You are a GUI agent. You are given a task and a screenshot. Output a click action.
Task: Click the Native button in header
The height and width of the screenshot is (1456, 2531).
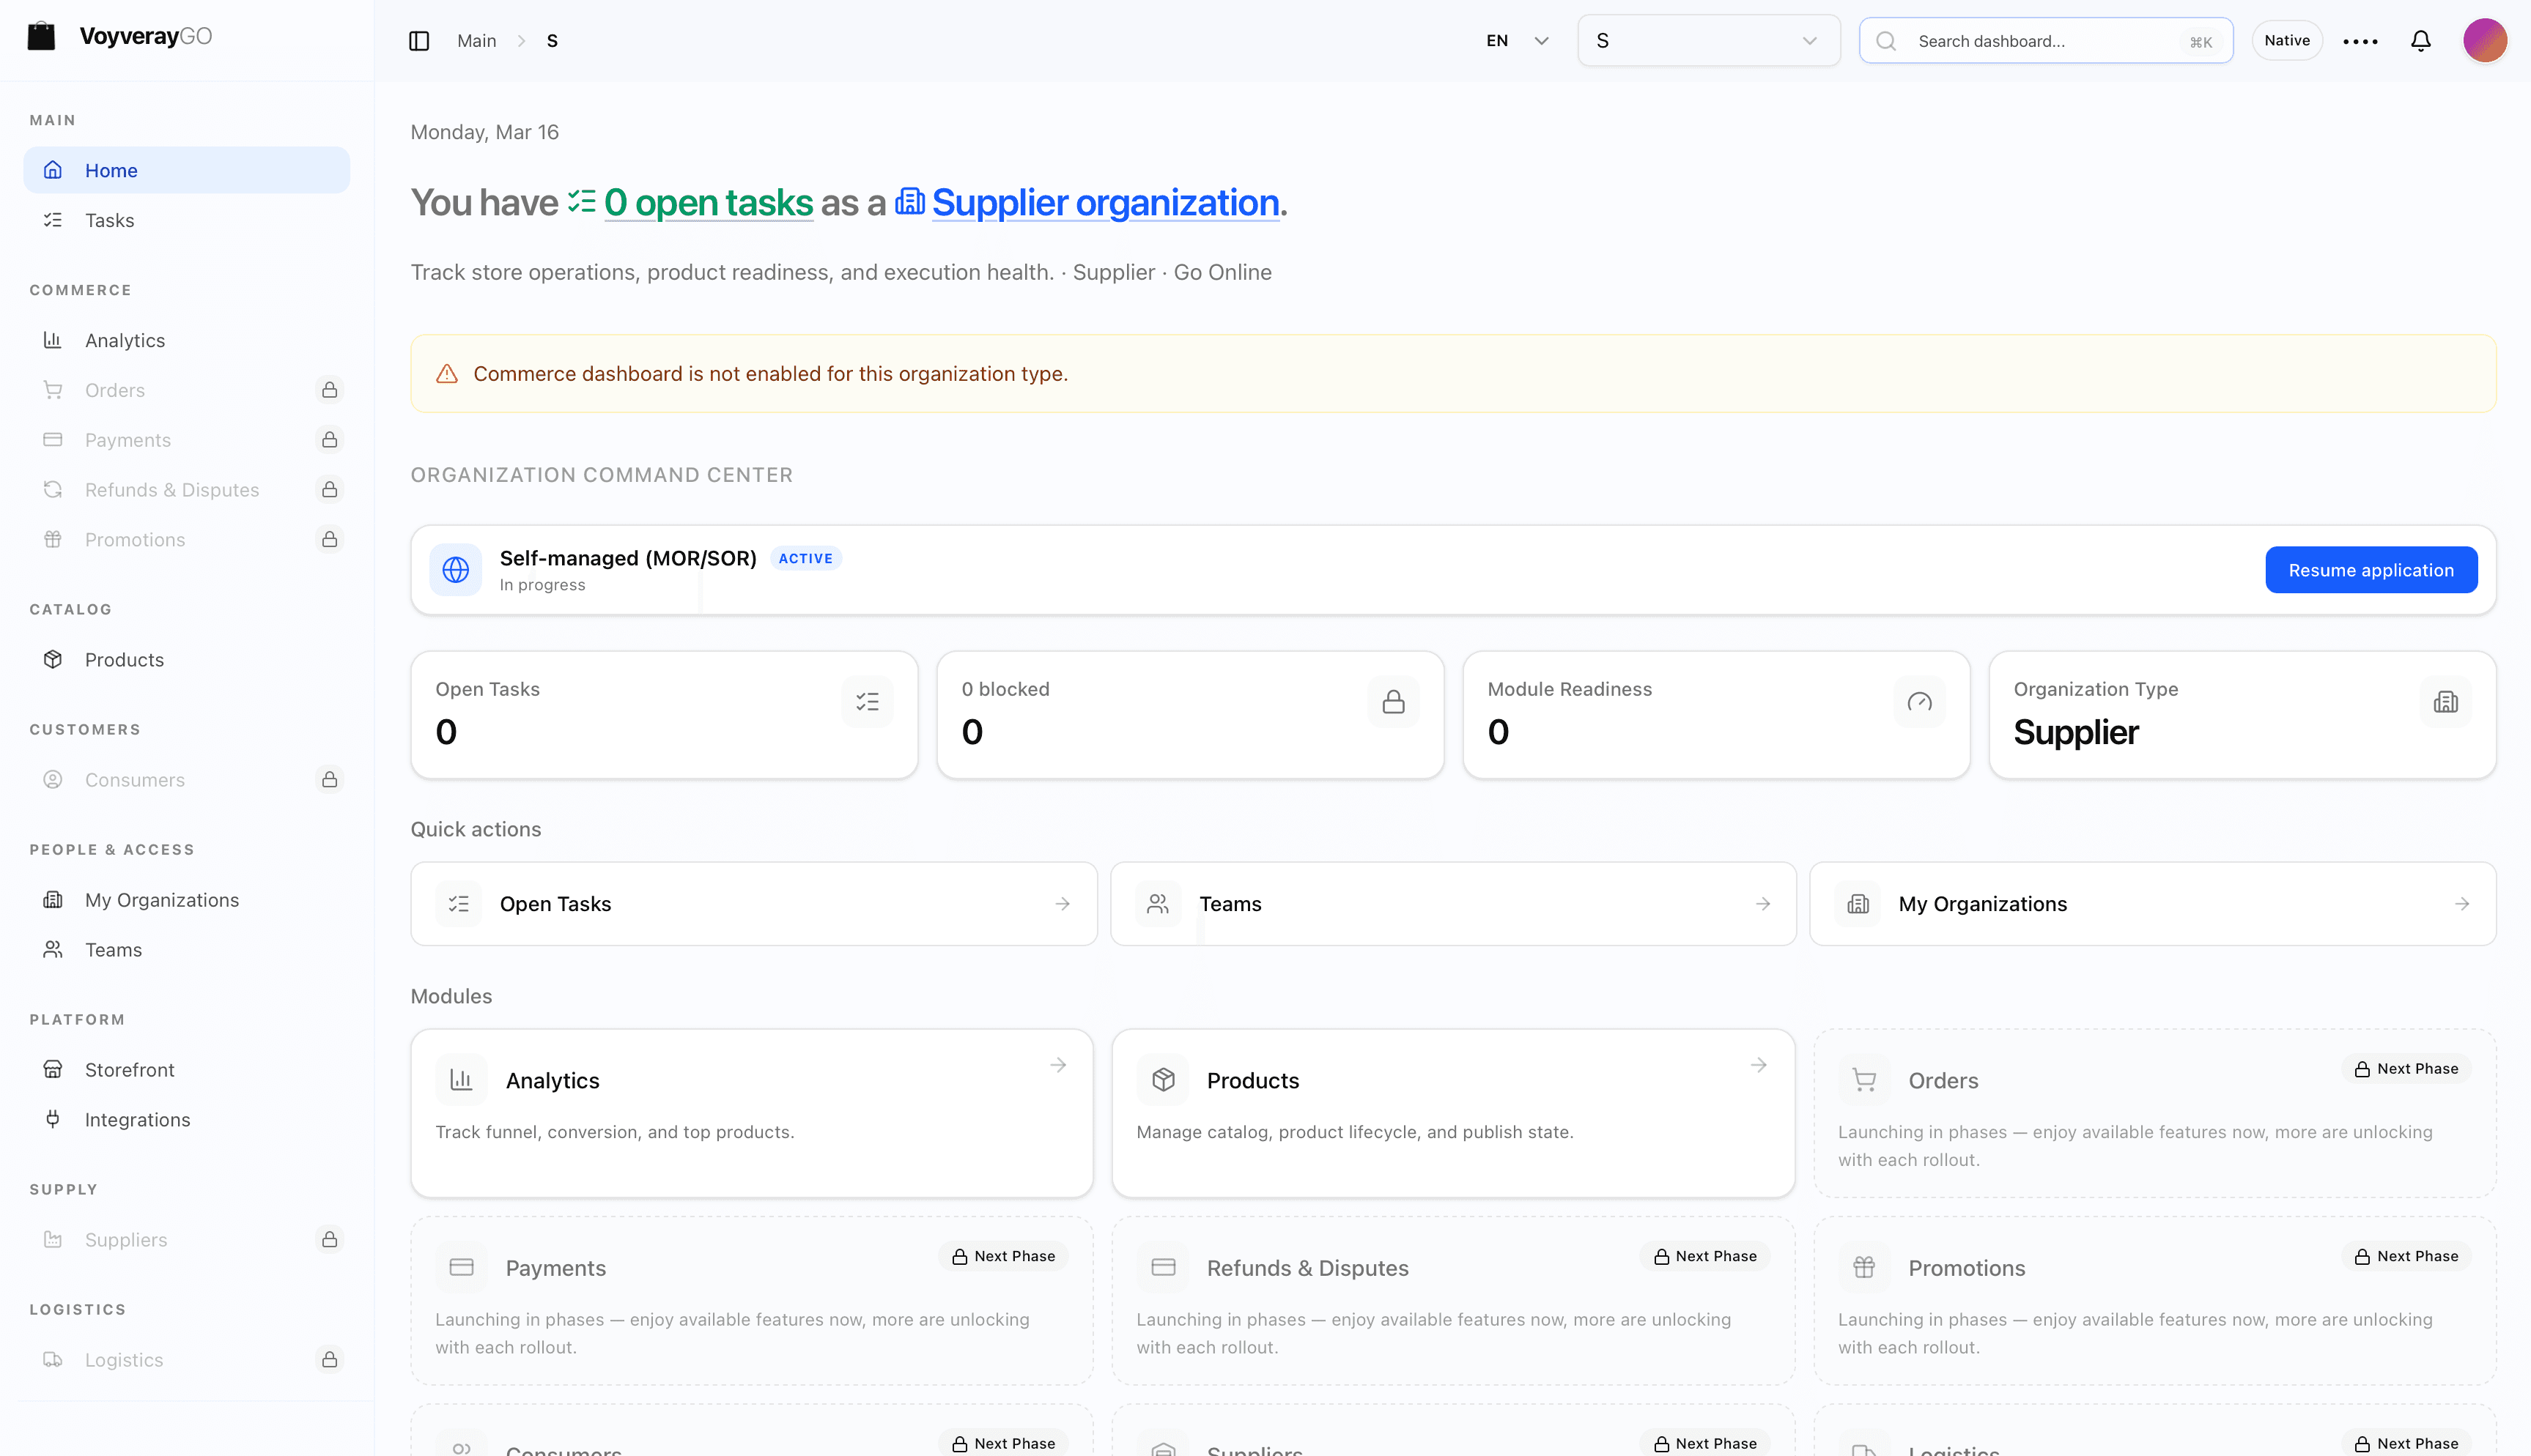2287,41
